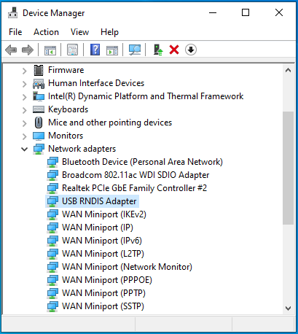
Task: Select WAN Miniport (SSTP) label
Action: pyautogui.click(x=103, y=306)
